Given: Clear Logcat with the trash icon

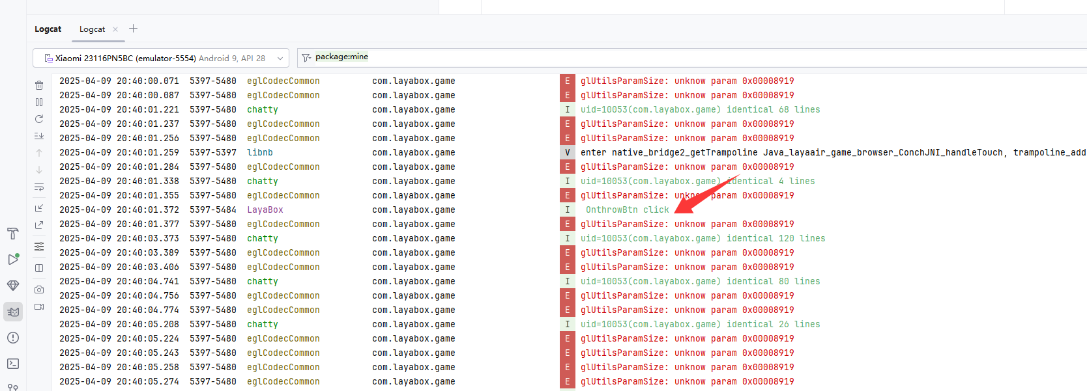Looking at the screenshot, I should tap(39, 85).
